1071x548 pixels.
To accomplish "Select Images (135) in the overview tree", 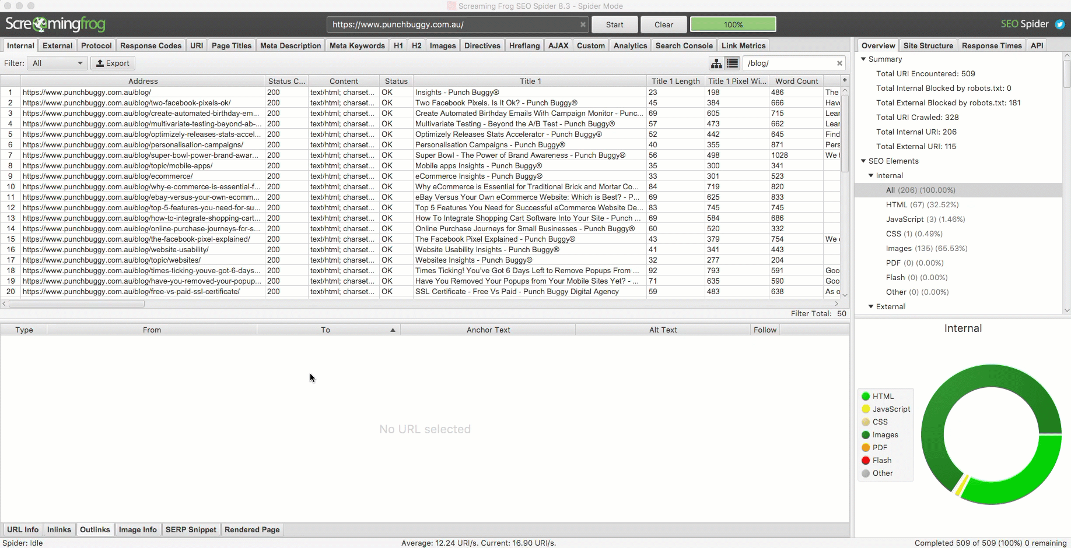I will [926, 248].
